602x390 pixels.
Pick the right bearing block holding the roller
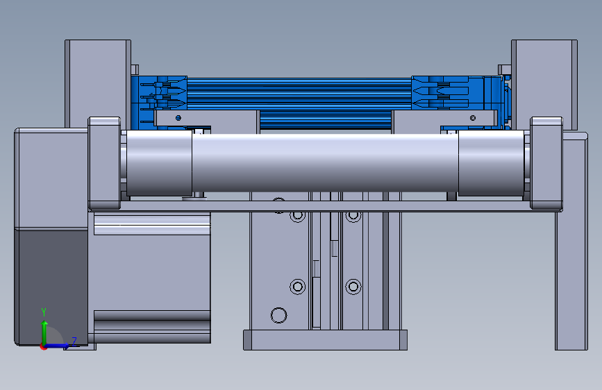coord(546,163)
